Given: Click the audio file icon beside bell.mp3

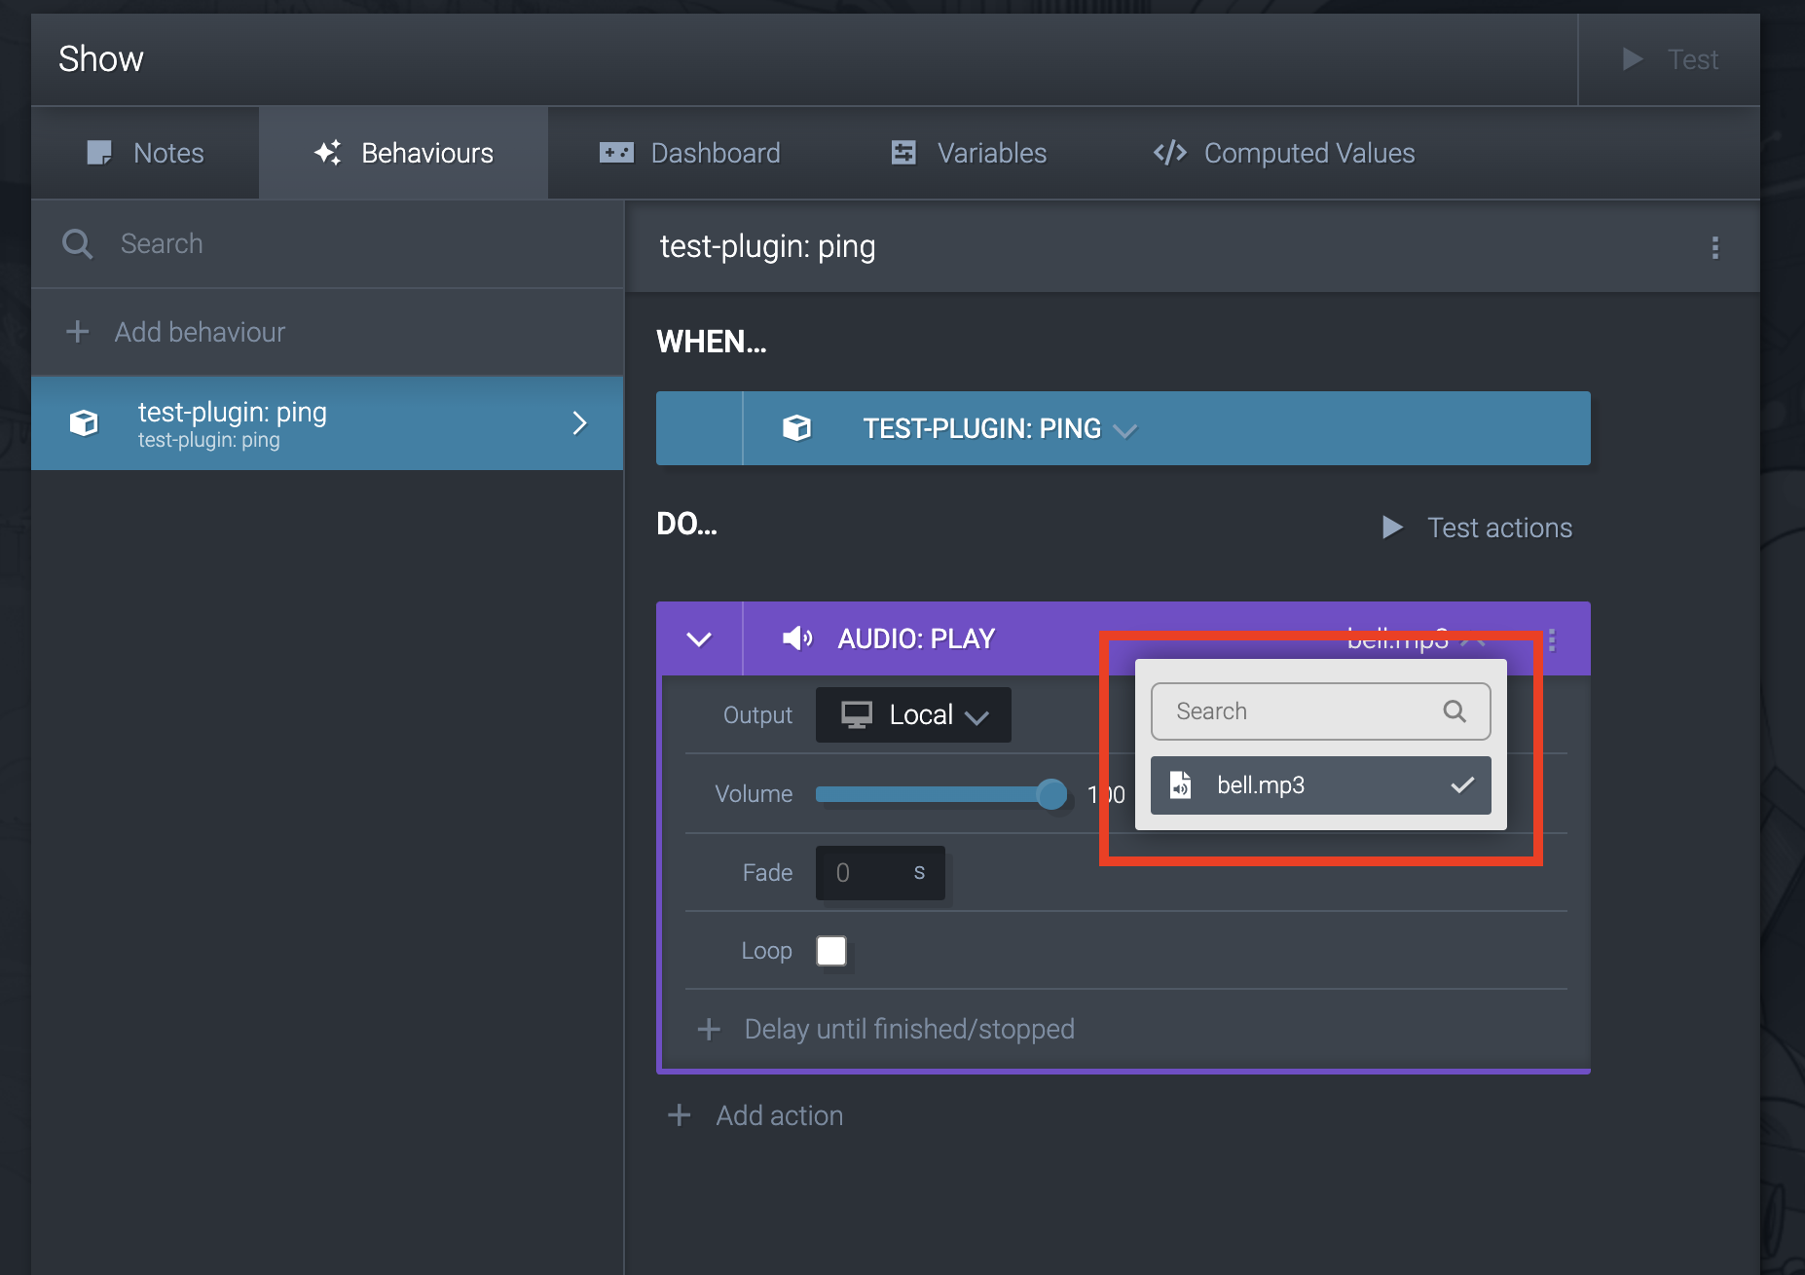Looking at the screenshot, I should pos(1180,784).
